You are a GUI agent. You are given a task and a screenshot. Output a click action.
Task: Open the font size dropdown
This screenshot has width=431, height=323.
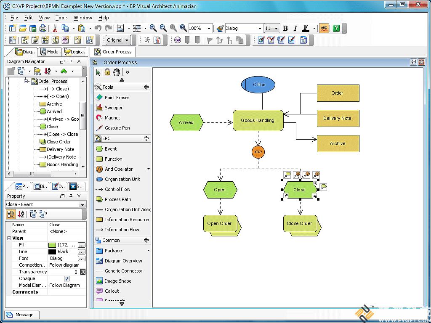point(276,28)
